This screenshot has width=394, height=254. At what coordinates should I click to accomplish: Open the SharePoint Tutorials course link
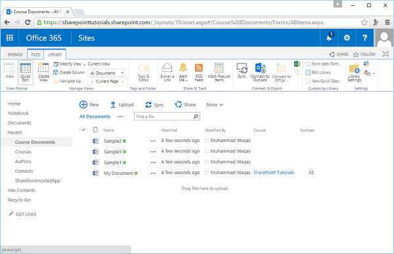pyautogui.click(x=274, y=173)
